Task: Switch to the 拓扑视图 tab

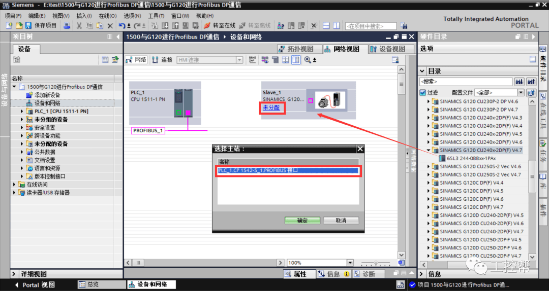Action: tap(298, 49)
